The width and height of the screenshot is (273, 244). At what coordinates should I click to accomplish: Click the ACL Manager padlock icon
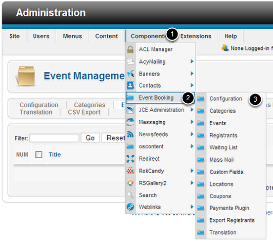point(130,49)
